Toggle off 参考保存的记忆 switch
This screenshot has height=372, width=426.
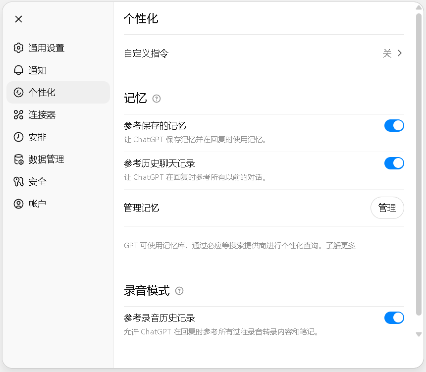394,126
